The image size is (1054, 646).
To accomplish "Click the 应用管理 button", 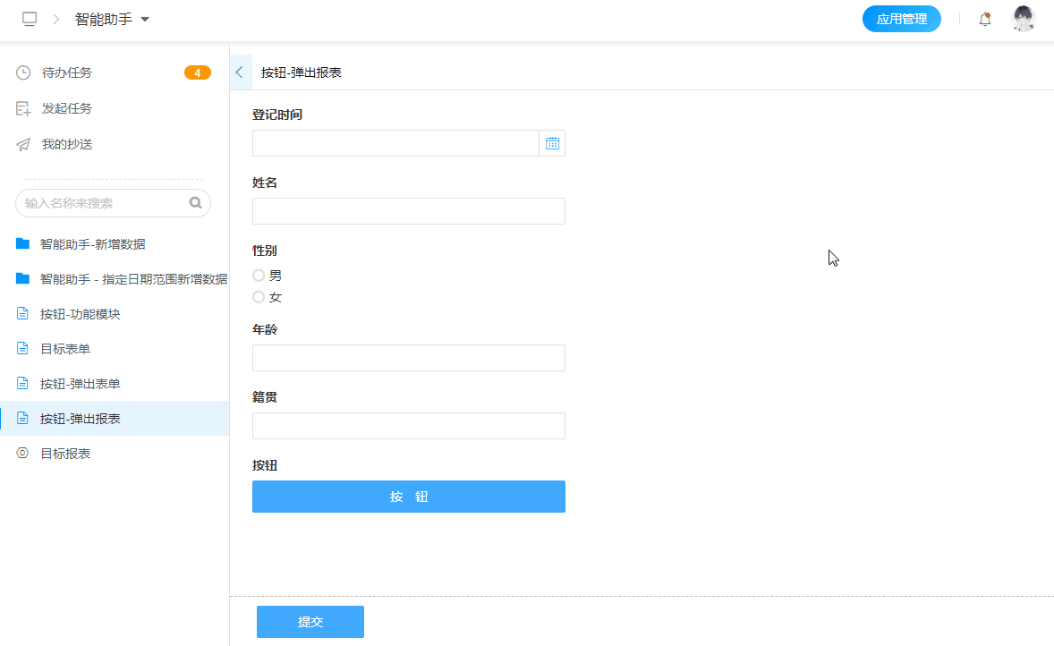I will pyautogui.click(x=901, y=19).
